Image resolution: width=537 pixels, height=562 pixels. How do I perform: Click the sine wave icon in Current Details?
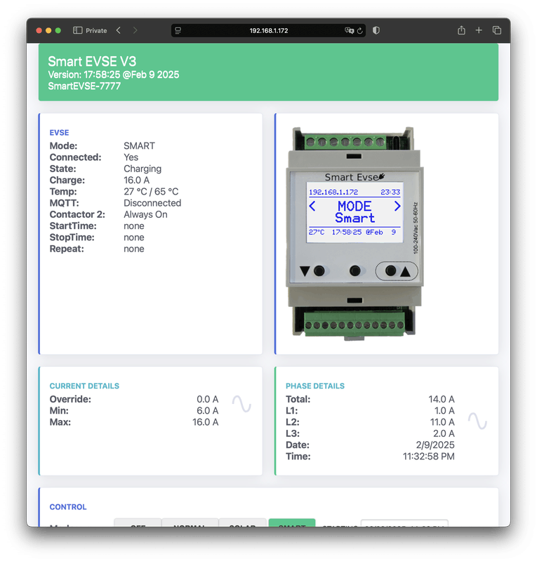[x=241, y=404]
